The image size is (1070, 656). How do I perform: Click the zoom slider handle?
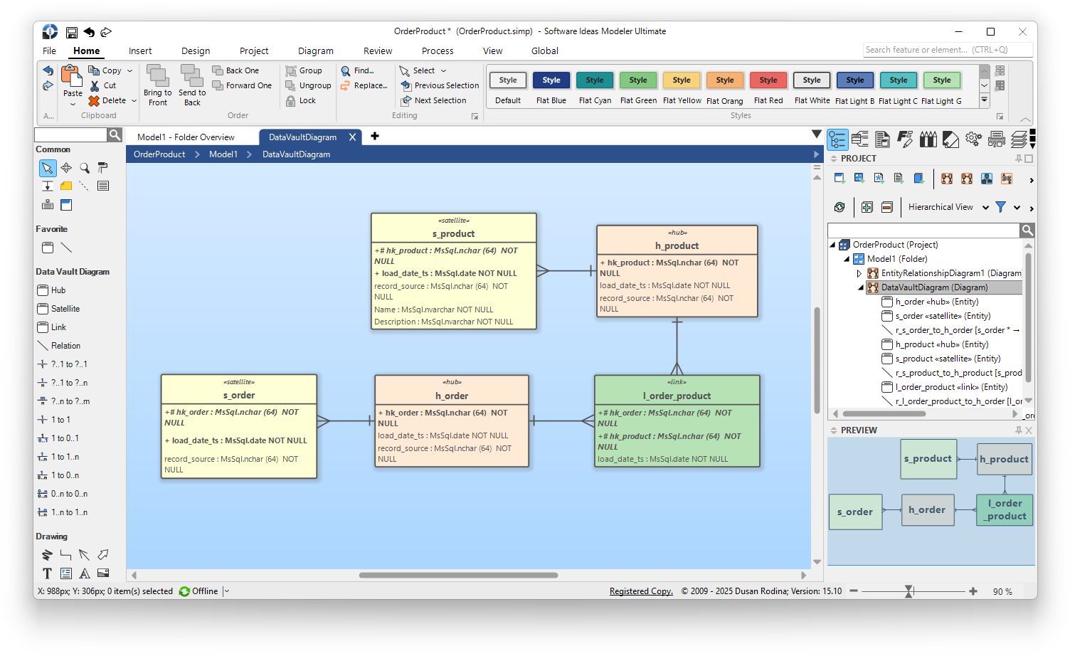pyautogui.click(x=909, y=591)
